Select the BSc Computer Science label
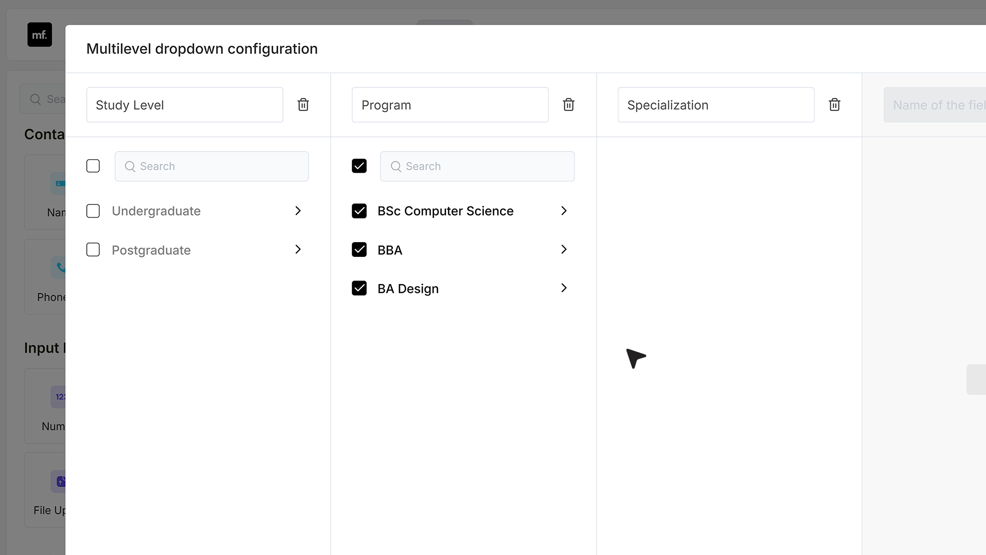Image resolution: width=986 pixels, height=555 pixels. pos(445,211)
